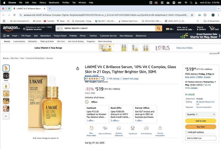221x149 pixels.
Task: Expand Account & Lists menu
Action: (x=185, y=28)
